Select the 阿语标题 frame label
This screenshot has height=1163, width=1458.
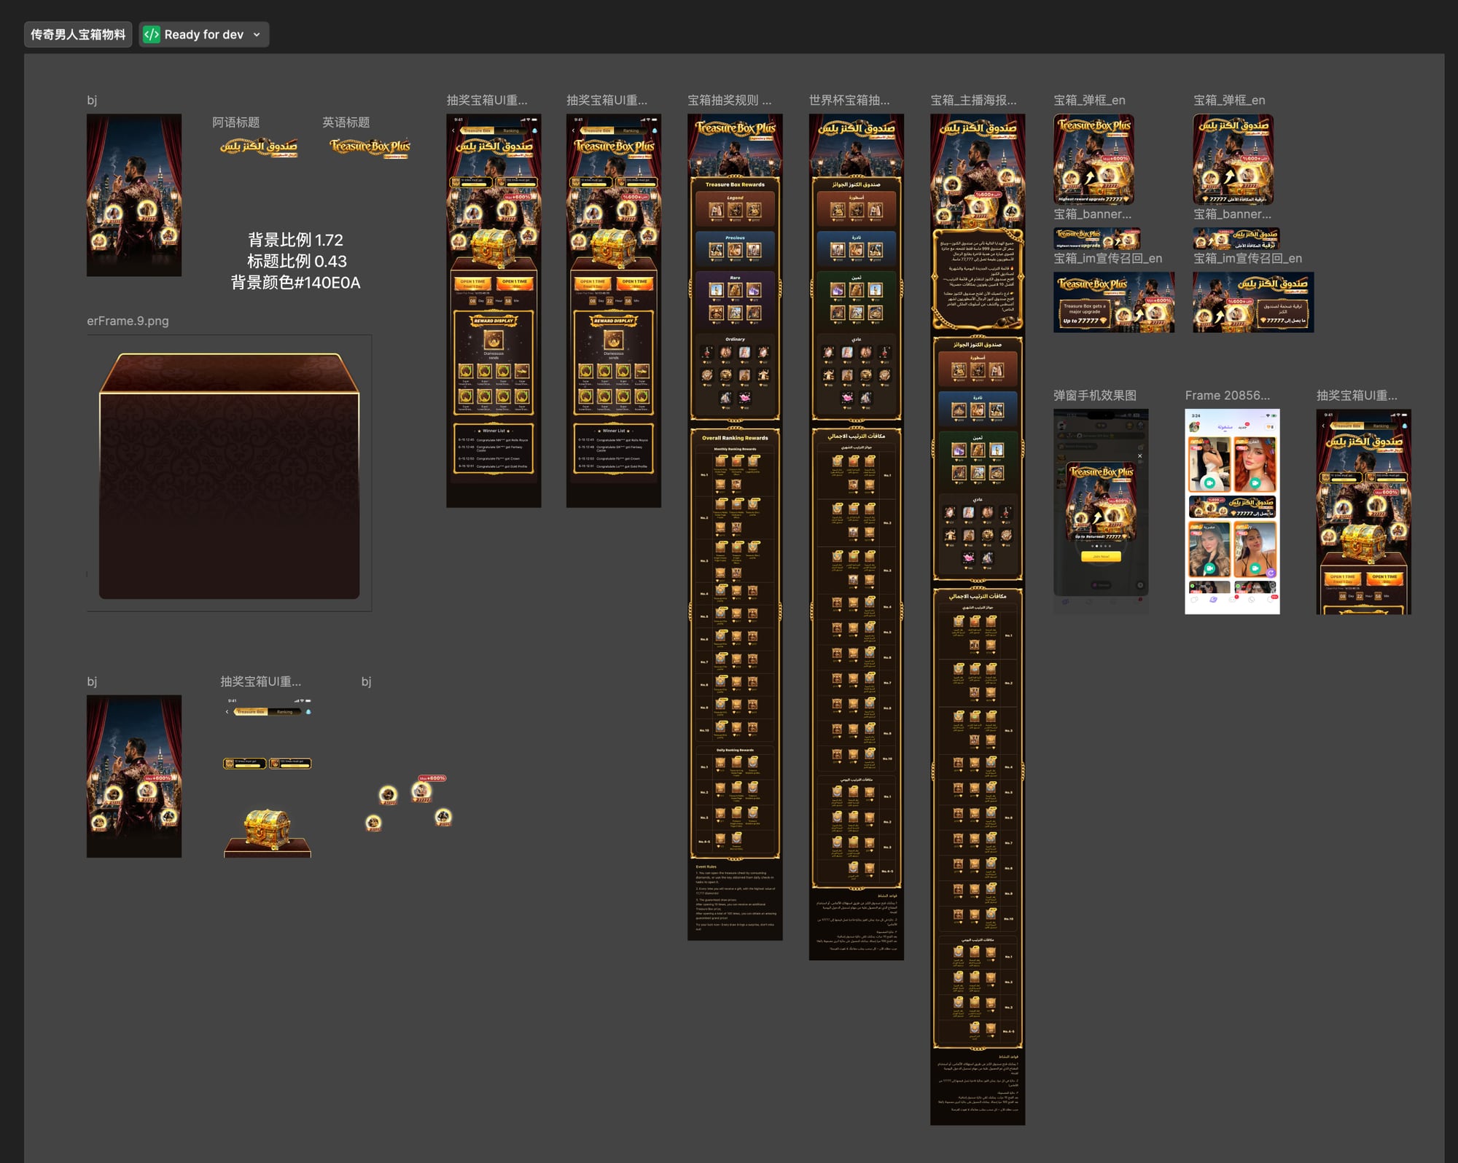[235, 122]
